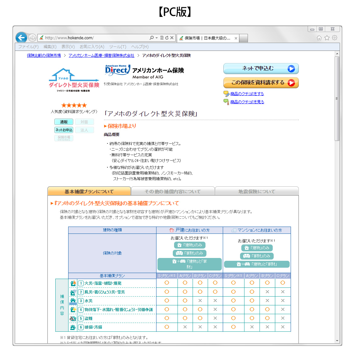Open 商品のクチコミを見る link
Screen dimensions: 356x354
(x=247, y=102)
